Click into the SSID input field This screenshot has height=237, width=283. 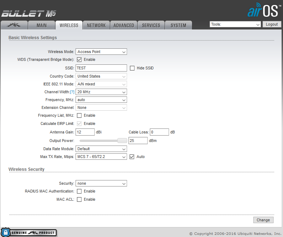click(101, 68)
